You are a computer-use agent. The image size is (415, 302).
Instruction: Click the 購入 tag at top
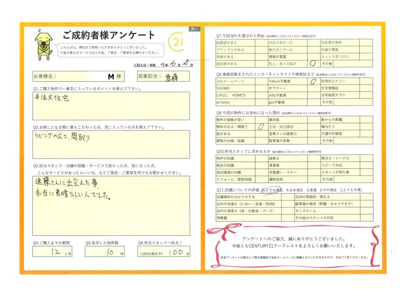(x=195, y=29)
